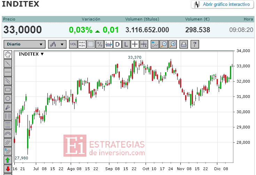Place a red down arrow marker
256x175 pixels.
8,169
